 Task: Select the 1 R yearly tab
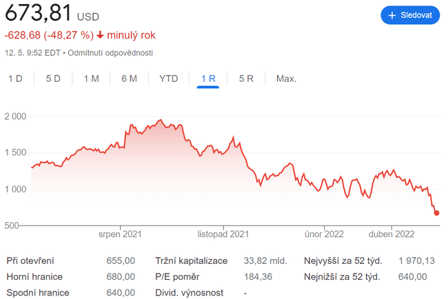click(x=208, y=78)
